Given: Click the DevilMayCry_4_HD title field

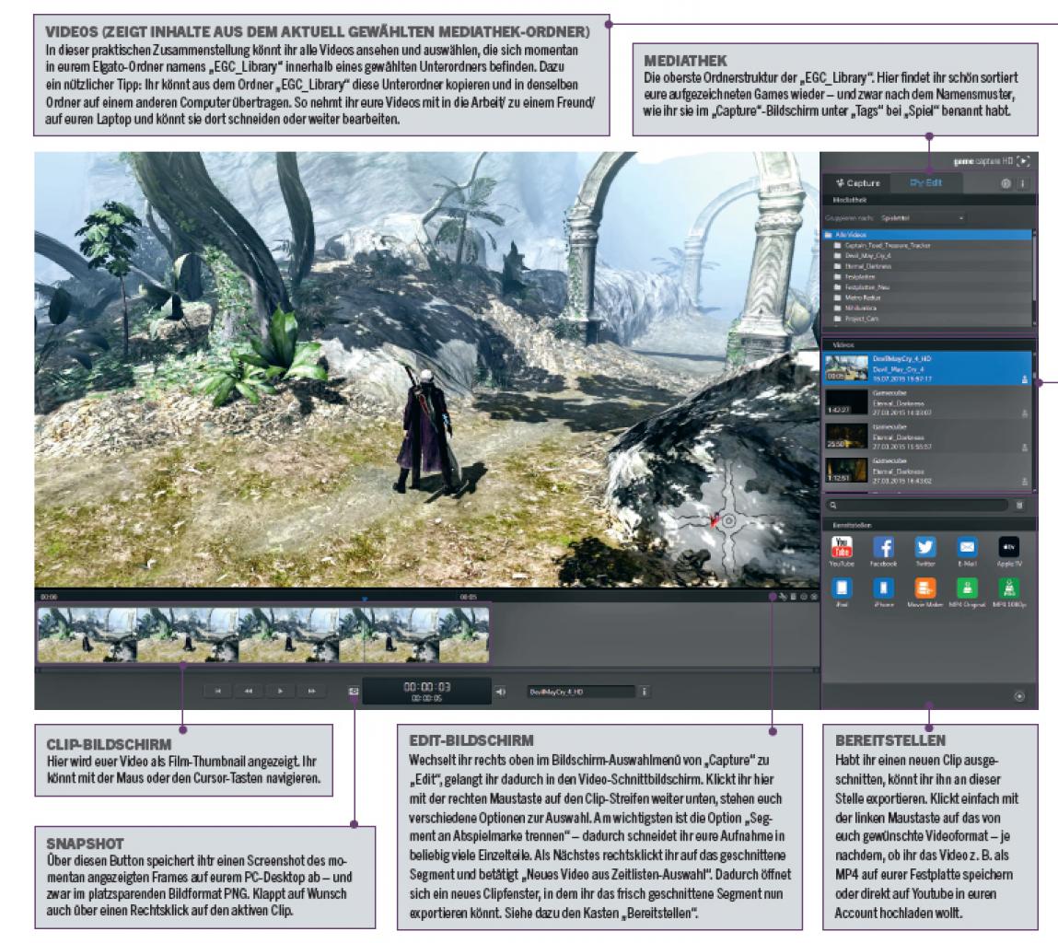Looking at the screenshot, I should [x=581, y=692].
